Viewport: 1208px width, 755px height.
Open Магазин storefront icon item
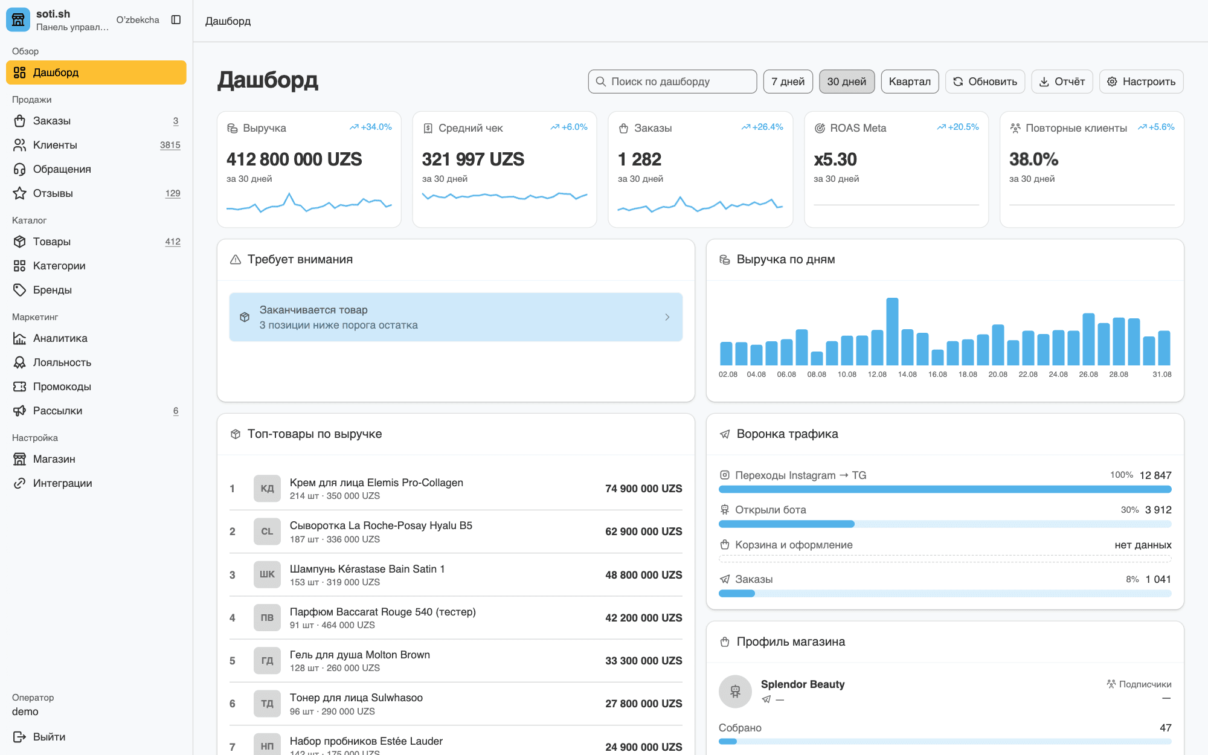click(96, 459)
